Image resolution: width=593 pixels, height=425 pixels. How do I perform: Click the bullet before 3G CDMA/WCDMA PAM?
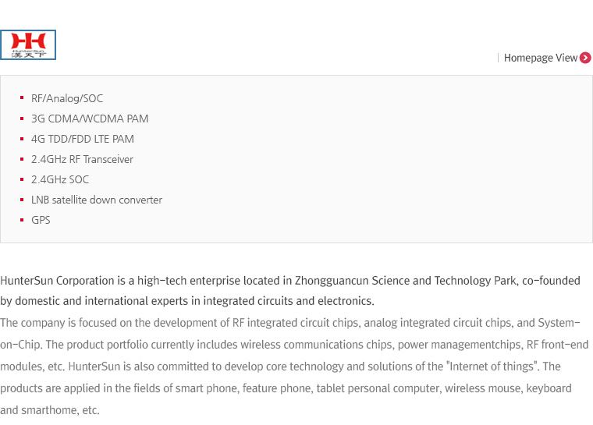pos(22,119)
